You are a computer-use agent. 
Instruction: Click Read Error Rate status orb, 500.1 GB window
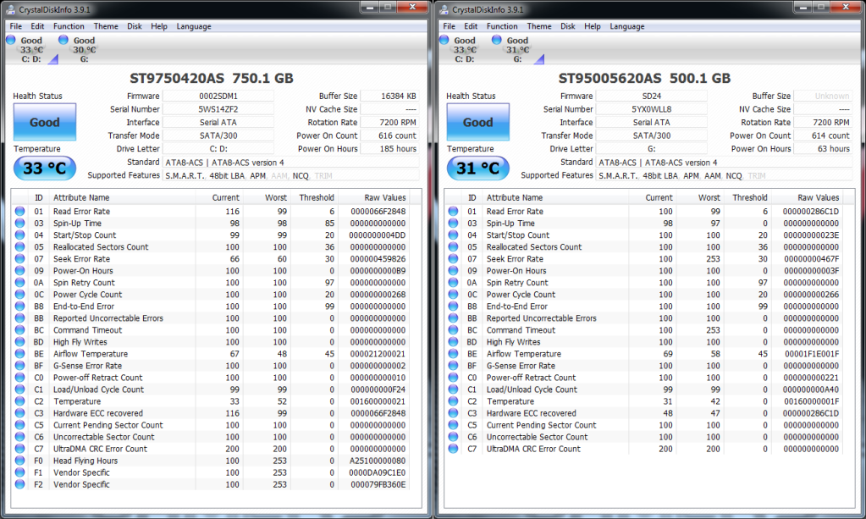point(454,211)
